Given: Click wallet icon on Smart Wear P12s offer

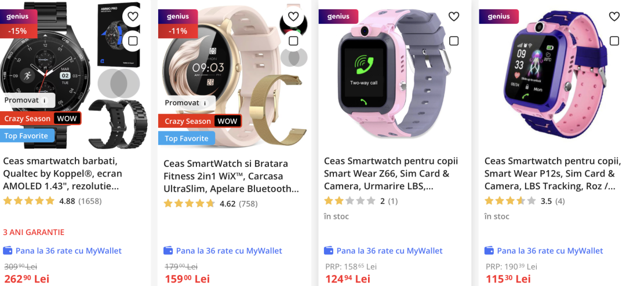Looking at the screenshot, I should point(489,251).
